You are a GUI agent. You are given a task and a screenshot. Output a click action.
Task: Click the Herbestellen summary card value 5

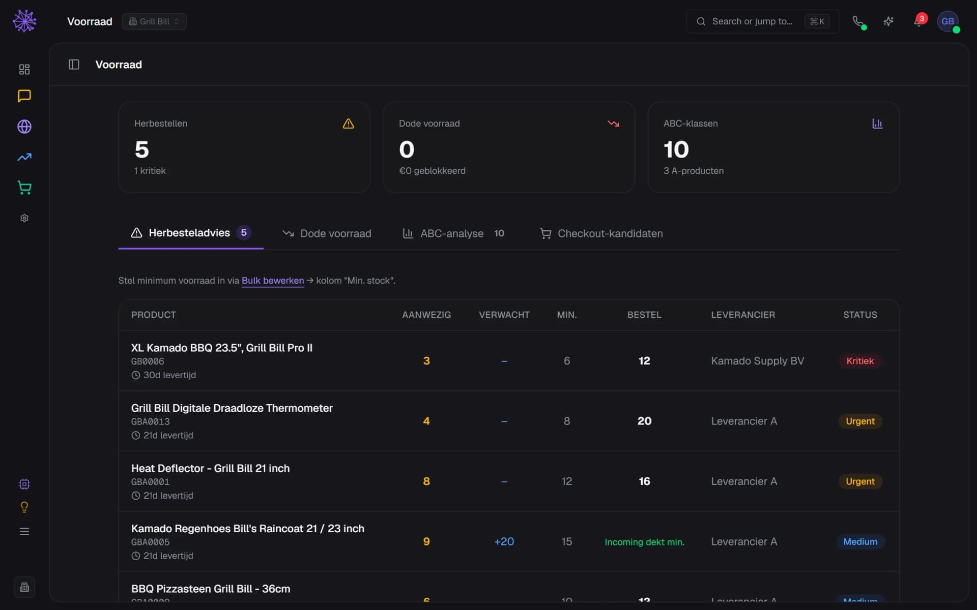142,149
